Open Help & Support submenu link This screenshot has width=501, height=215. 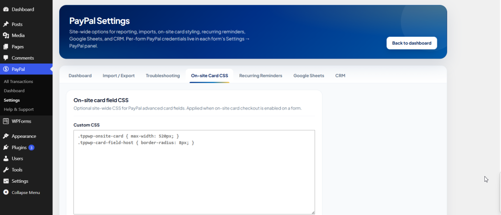click(19, 109)
